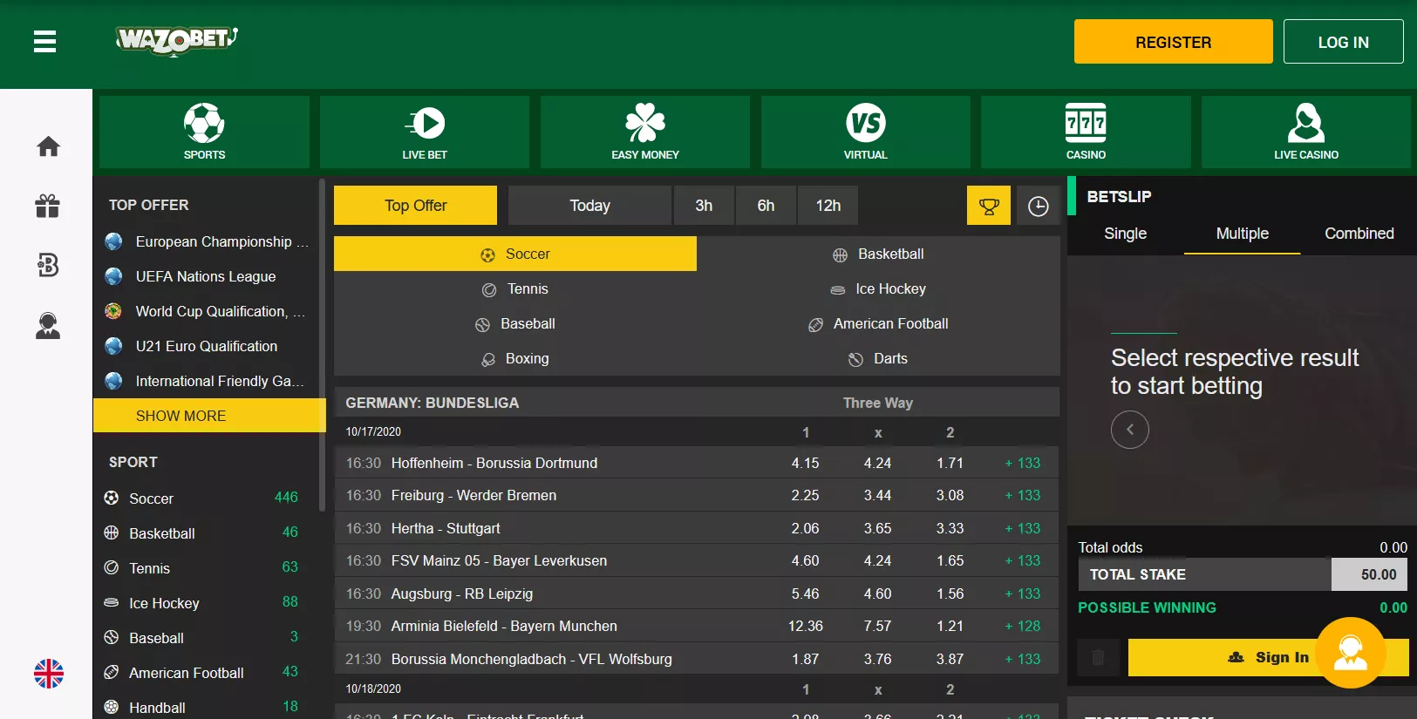Open sidebar customer support agent icon
Screen dimensions: 1417x719
click(48, 325)
